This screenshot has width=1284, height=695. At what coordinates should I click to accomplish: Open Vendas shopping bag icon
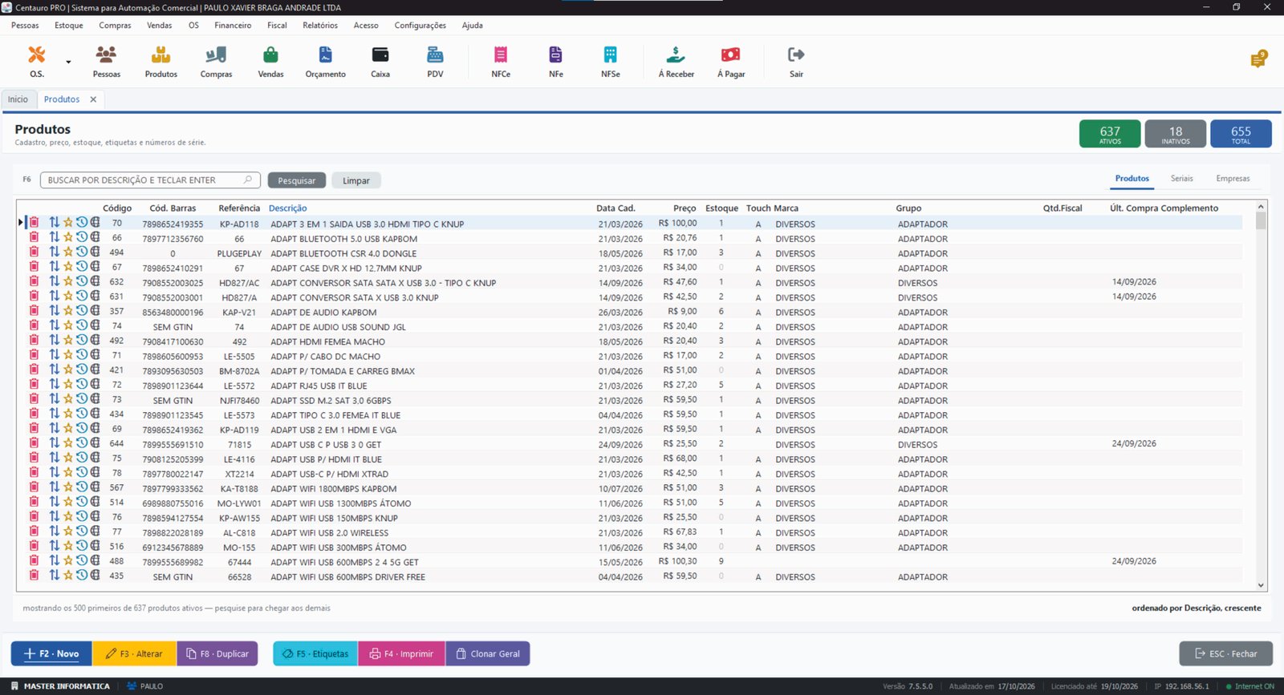pyautogui.click(x=270, y=62)
